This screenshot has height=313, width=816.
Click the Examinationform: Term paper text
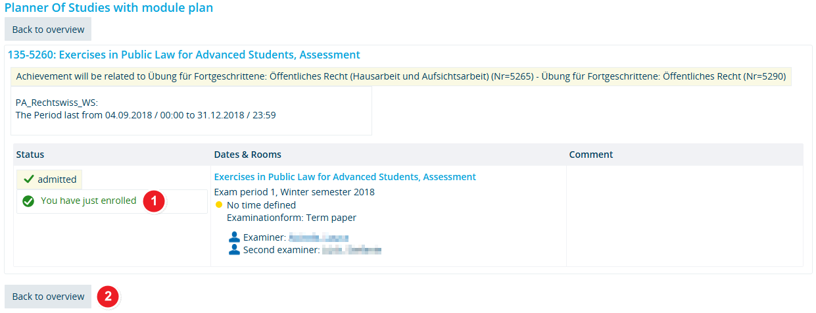[291, 218]
